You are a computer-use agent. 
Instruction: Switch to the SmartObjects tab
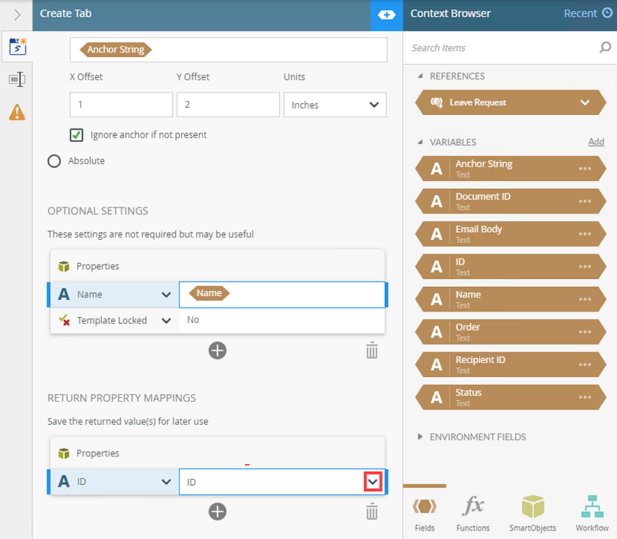click(x=533, y=513)
